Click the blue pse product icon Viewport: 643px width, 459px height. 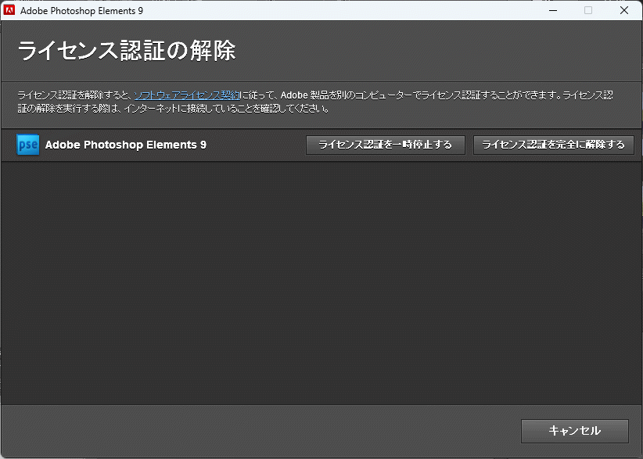[x=28, y=145]
